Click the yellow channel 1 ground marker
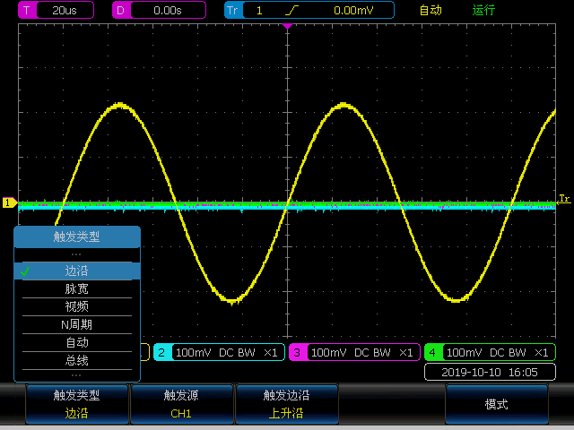574x430 pixels. [10, 203]
